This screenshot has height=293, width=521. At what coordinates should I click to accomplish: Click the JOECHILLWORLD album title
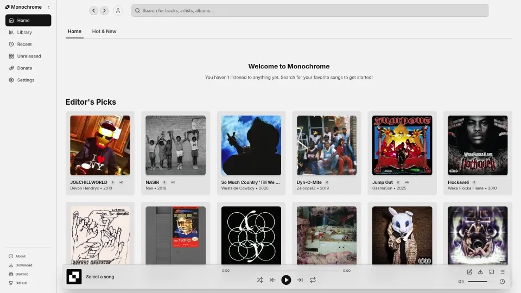click(88, 182)
